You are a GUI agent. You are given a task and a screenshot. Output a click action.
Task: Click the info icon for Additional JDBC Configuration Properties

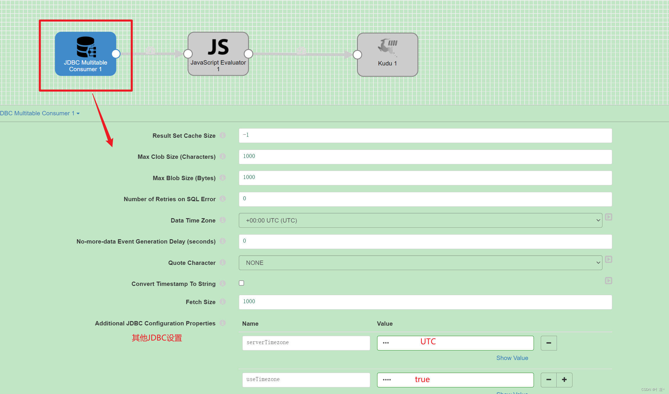[222, 323]
